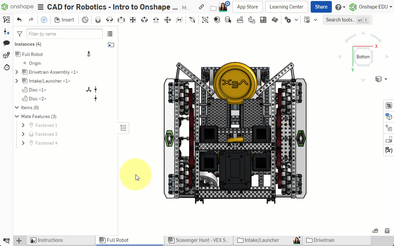This screenshot has width=394, height=246.
Task: Open the Learning Center
Action: click(286, 6)
